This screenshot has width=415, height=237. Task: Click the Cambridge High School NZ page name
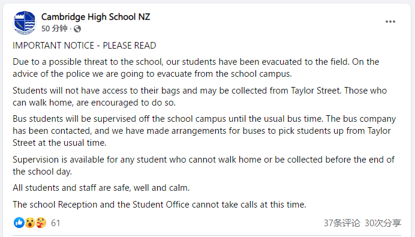(95, 17)
